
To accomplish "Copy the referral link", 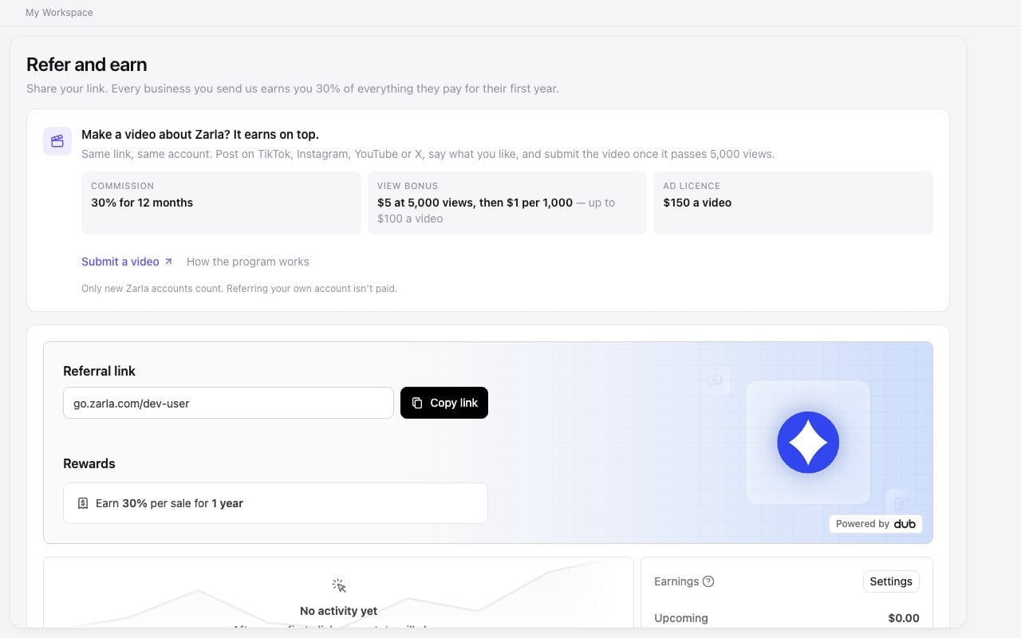I will [x=444, y=403].
